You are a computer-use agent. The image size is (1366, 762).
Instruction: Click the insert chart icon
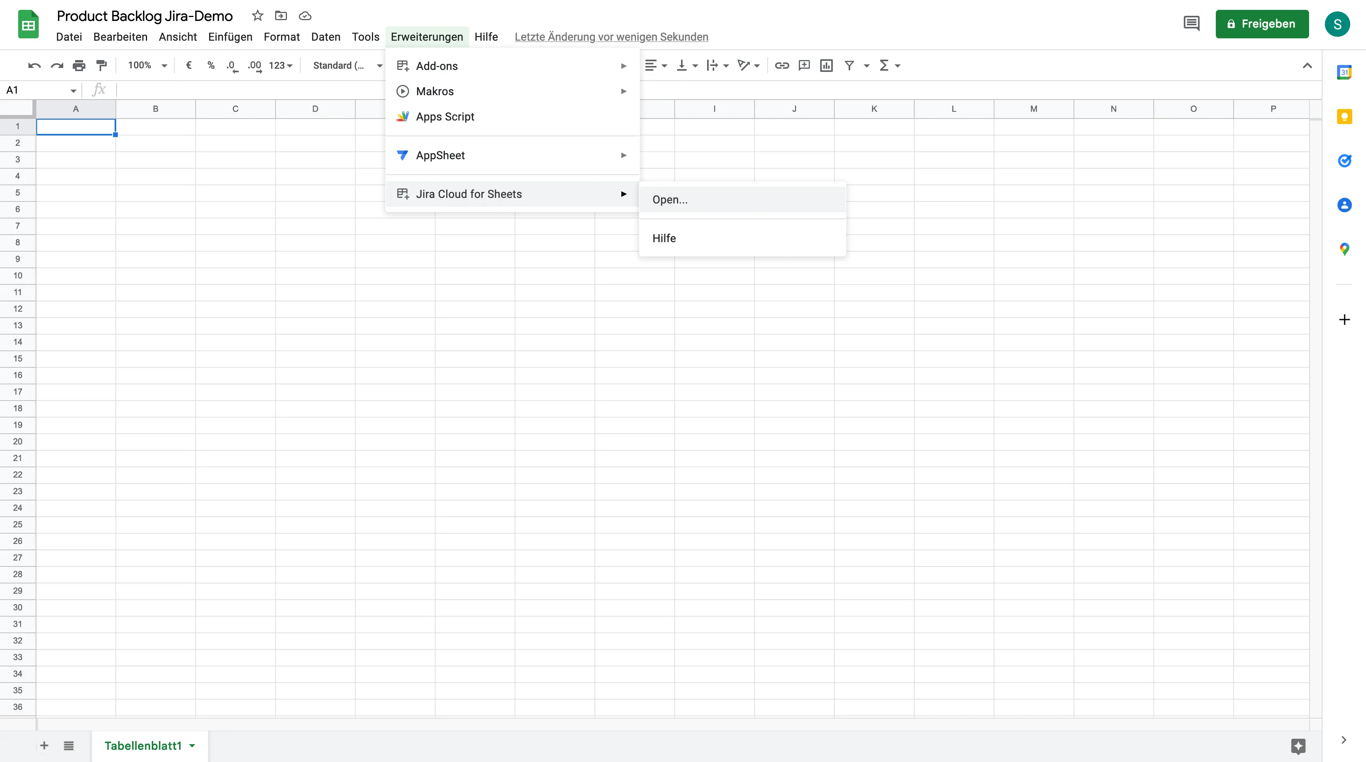pyautogui.click(x=826, y=65)
